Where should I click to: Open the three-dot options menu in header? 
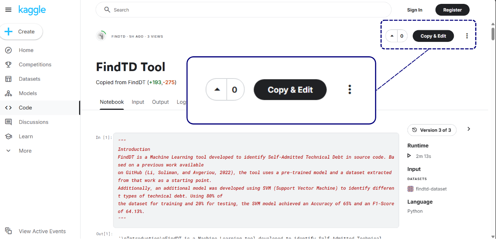[467, 36]
